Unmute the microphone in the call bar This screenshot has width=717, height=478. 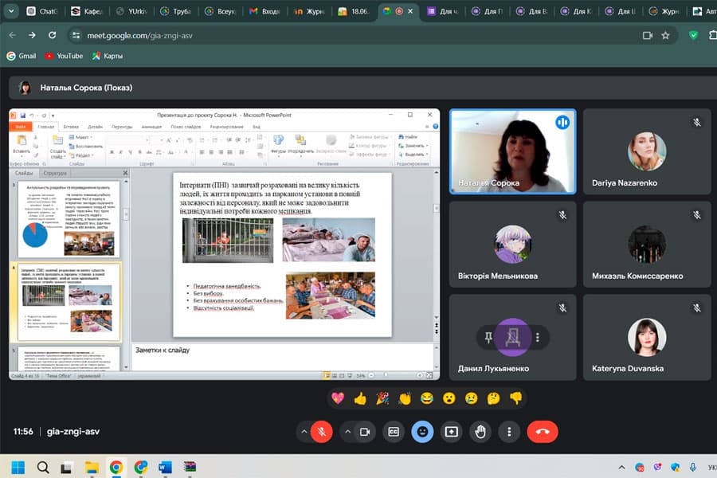coord(322,431)
